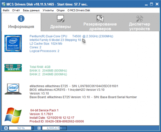Open the О MCS Drivers Disk menu
This screenshot has width=161, height=132.
click(79, 10)
